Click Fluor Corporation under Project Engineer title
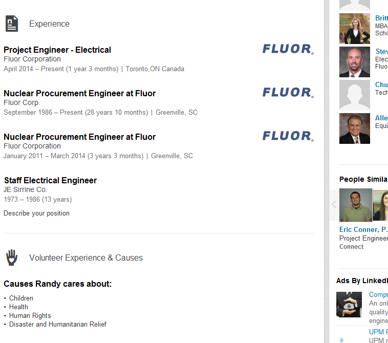 [32, 59]
